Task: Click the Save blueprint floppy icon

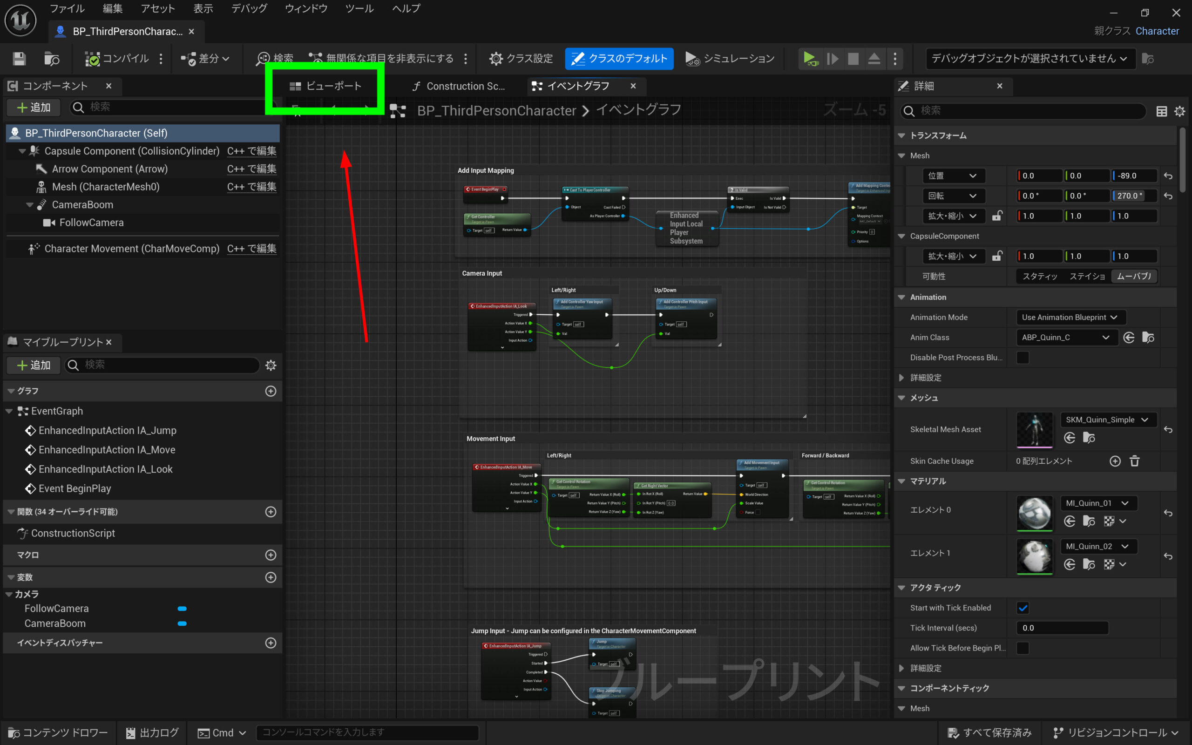Action: (19, 59)
